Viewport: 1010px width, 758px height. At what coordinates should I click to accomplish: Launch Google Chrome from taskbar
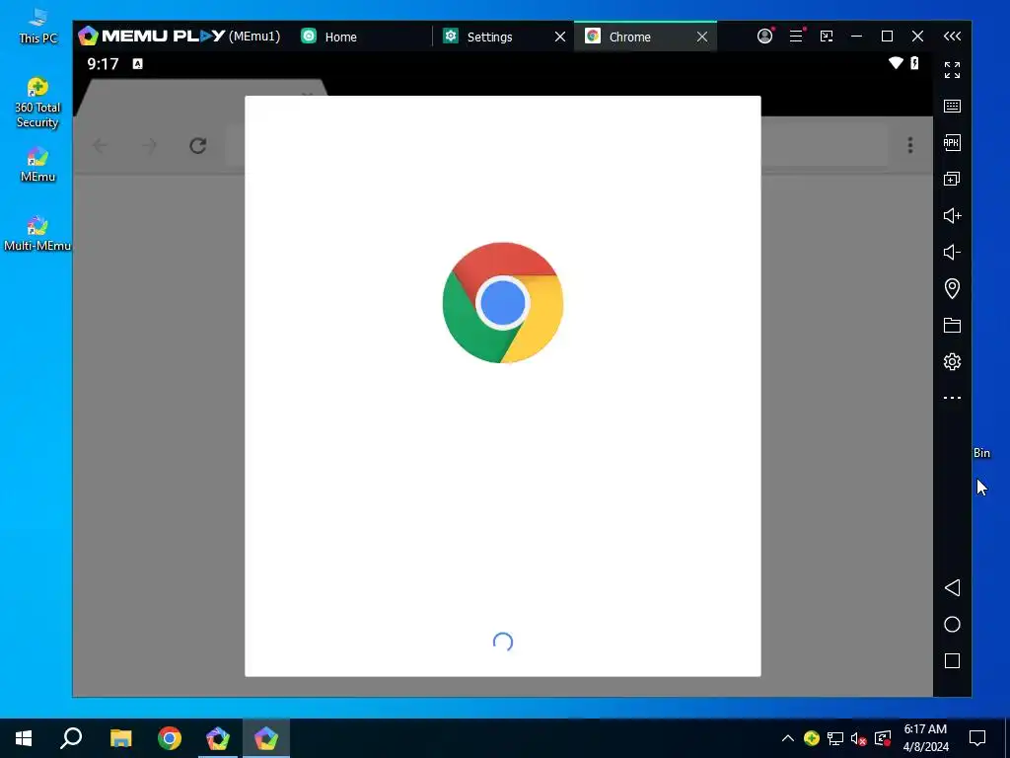[x=170, y=738]
